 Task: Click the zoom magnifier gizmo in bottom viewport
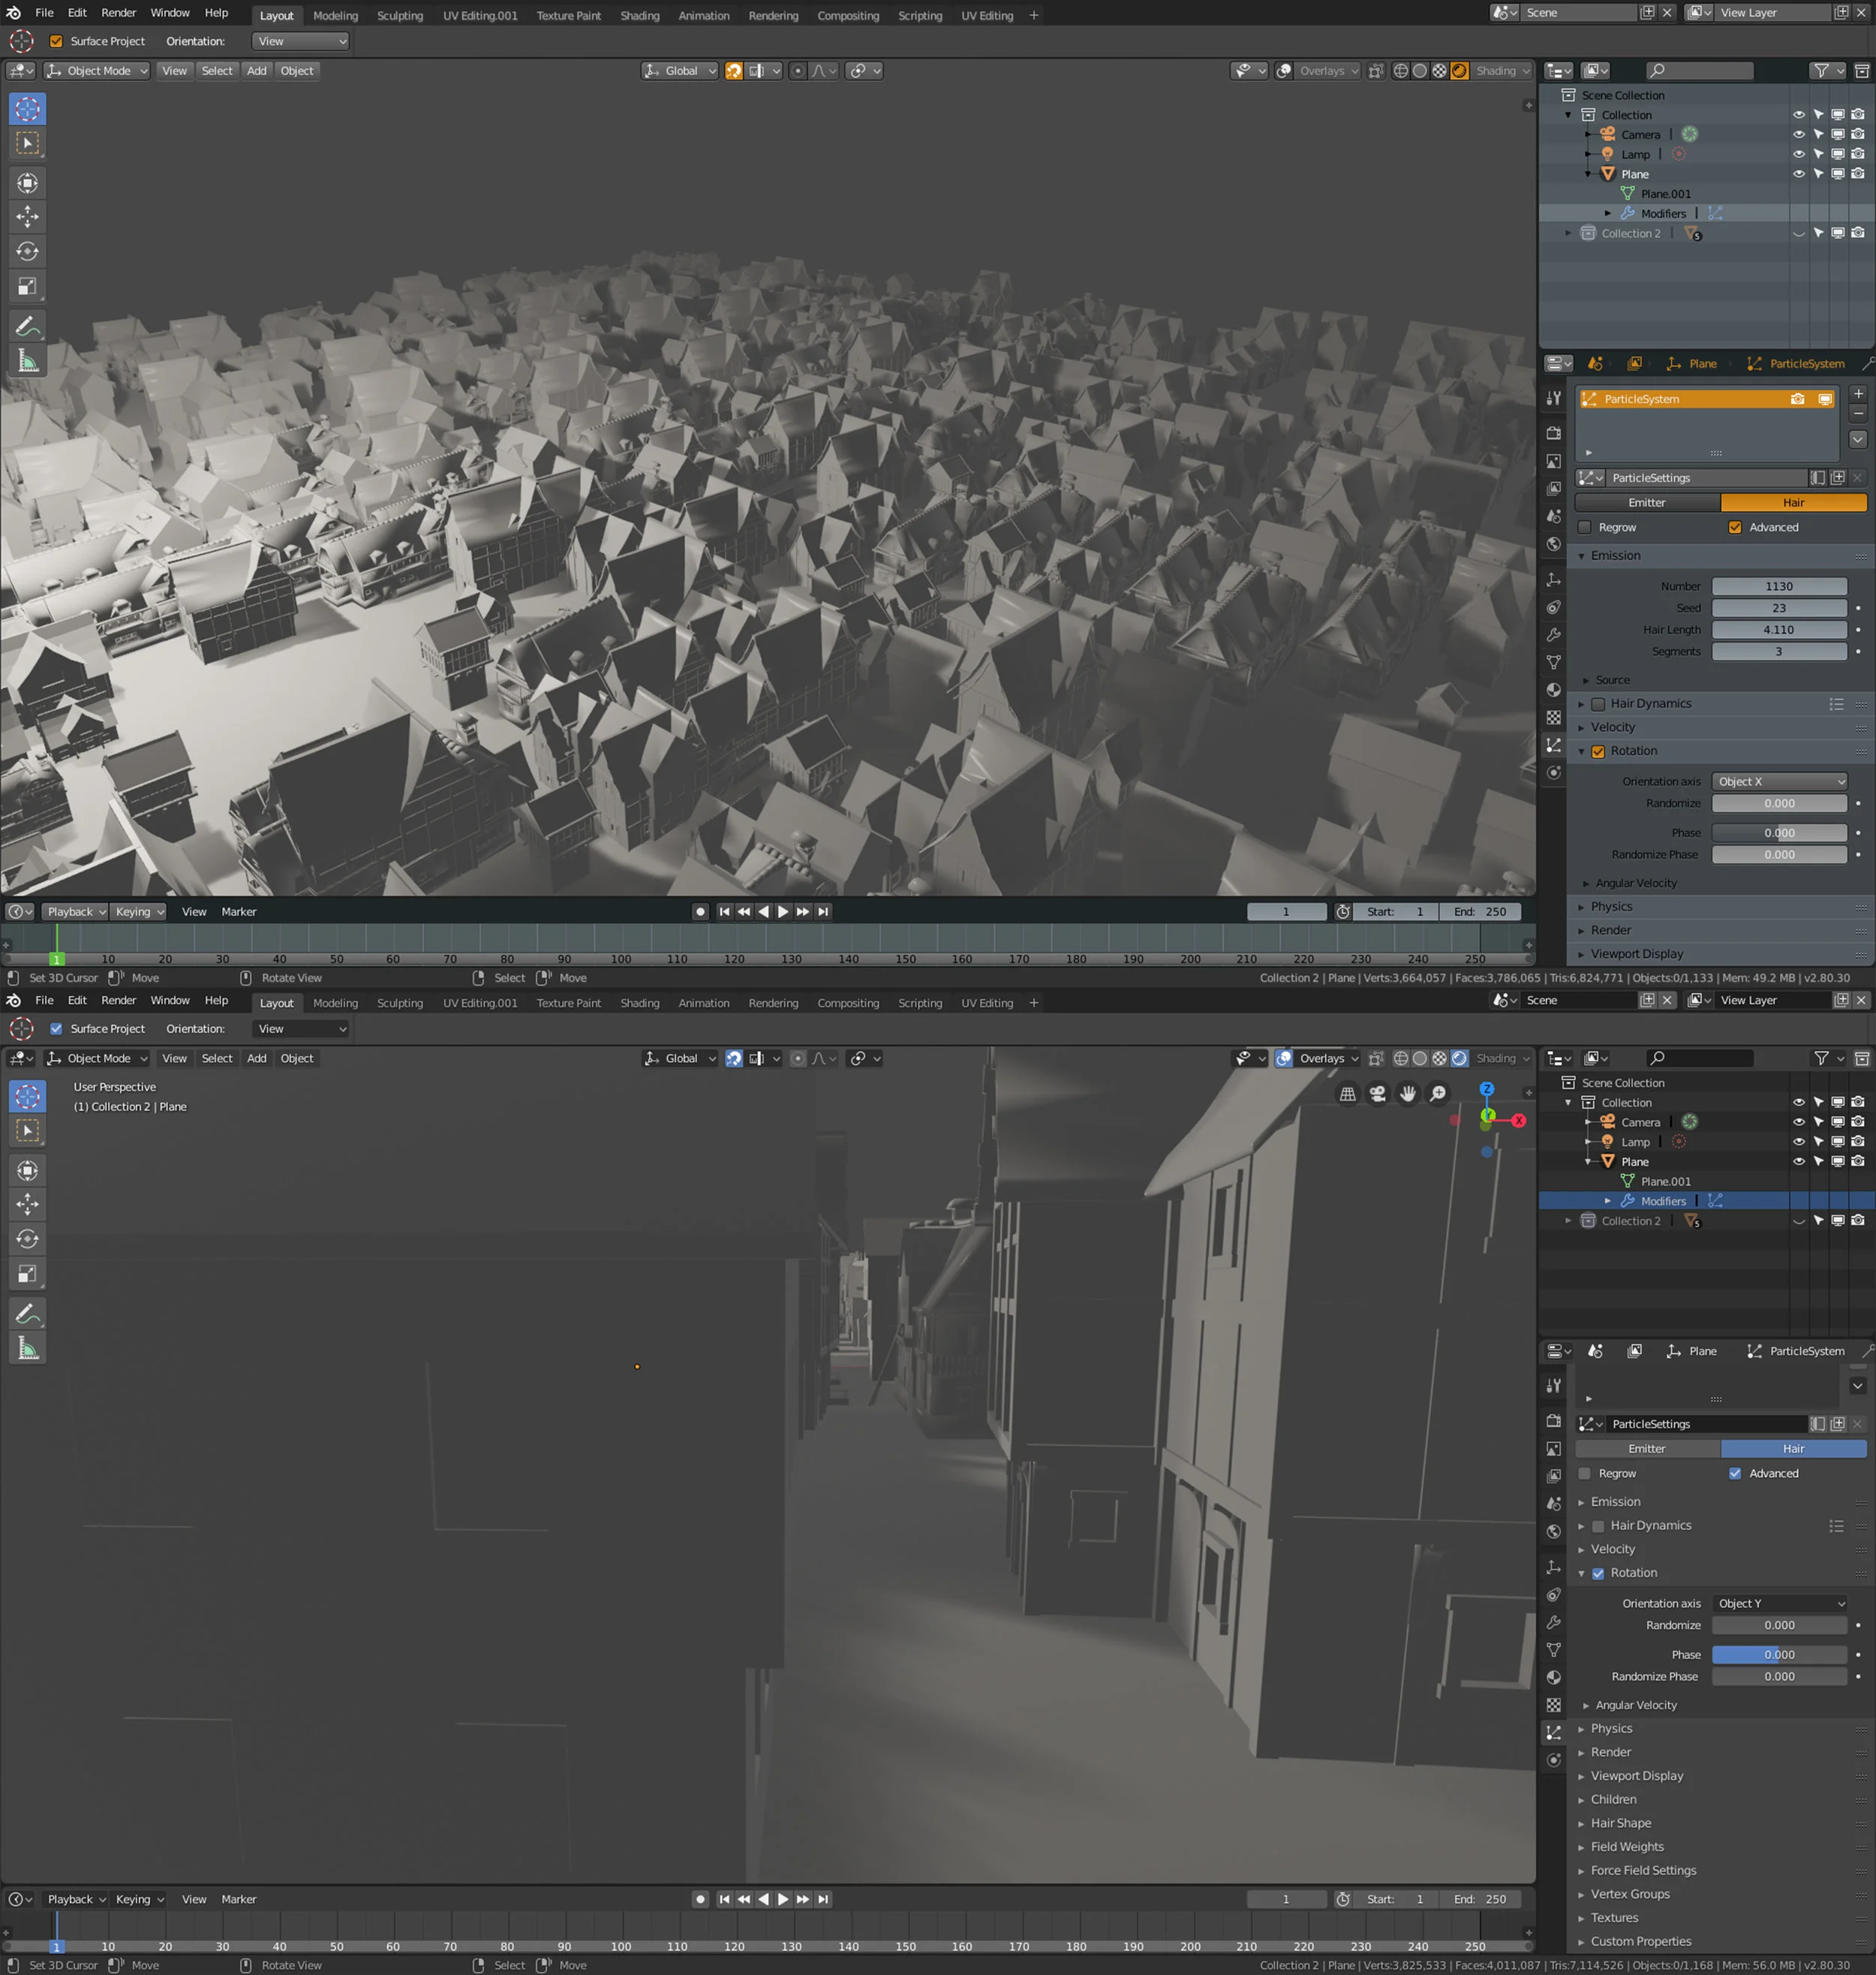click(x=1437, y=1094)
